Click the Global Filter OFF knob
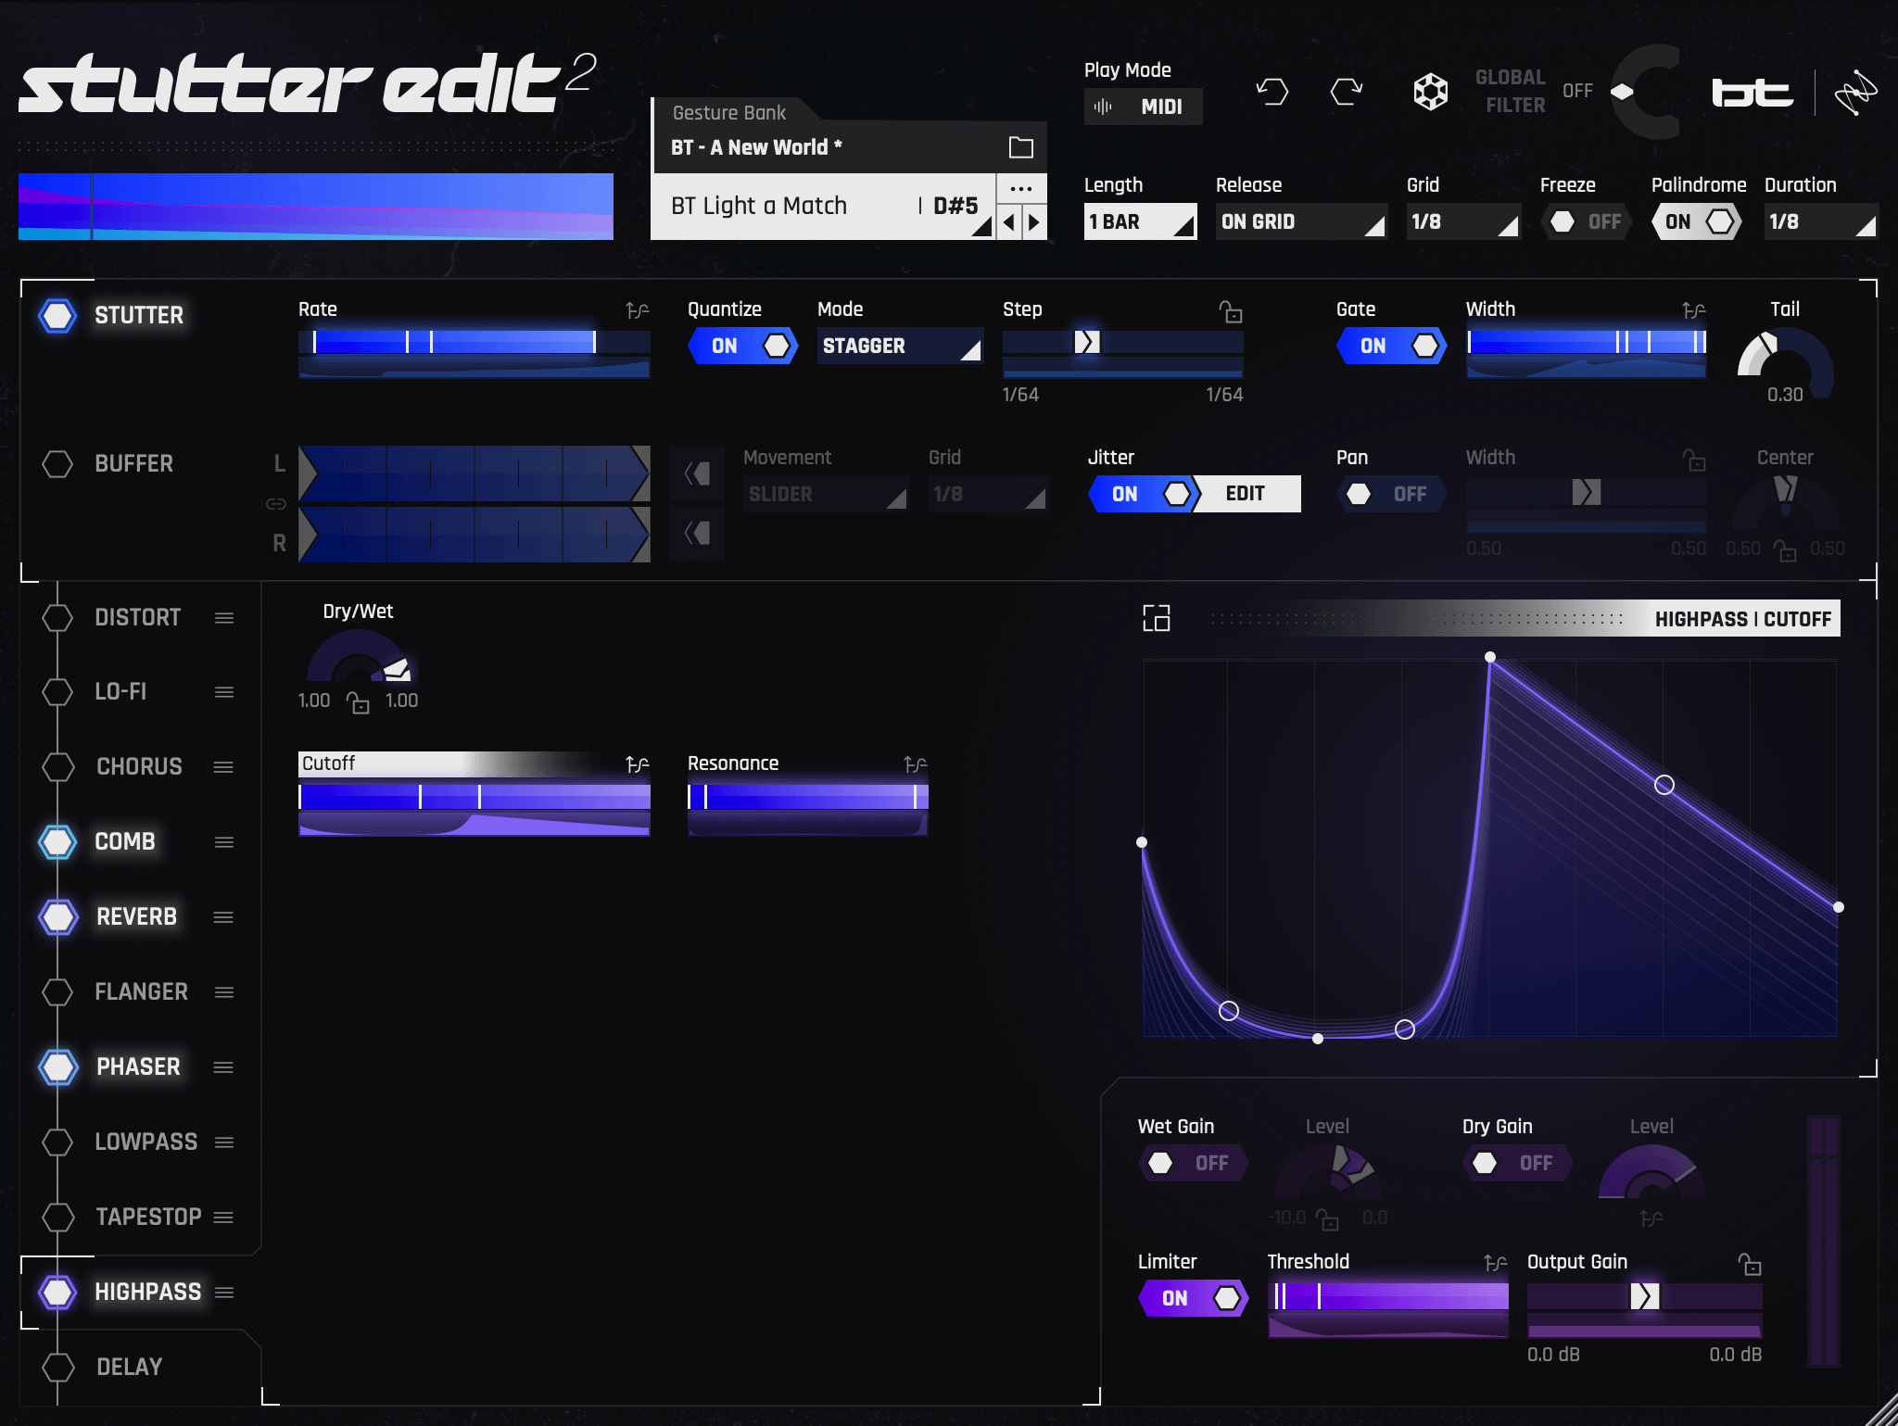The image size is (1898, 1426). point(1648,92)
